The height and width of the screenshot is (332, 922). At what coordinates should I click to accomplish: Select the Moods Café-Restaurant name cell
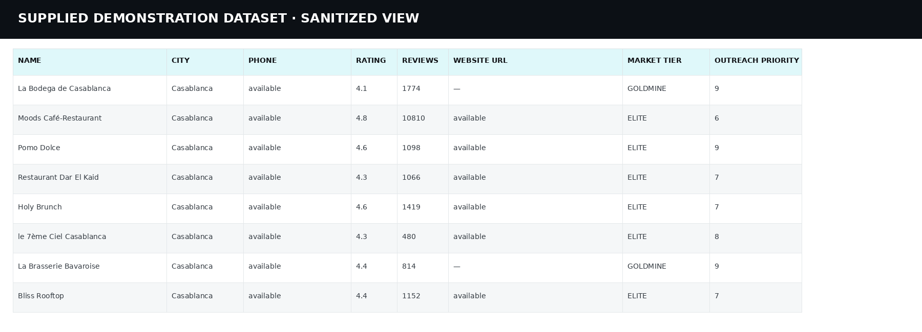(90, 120)
